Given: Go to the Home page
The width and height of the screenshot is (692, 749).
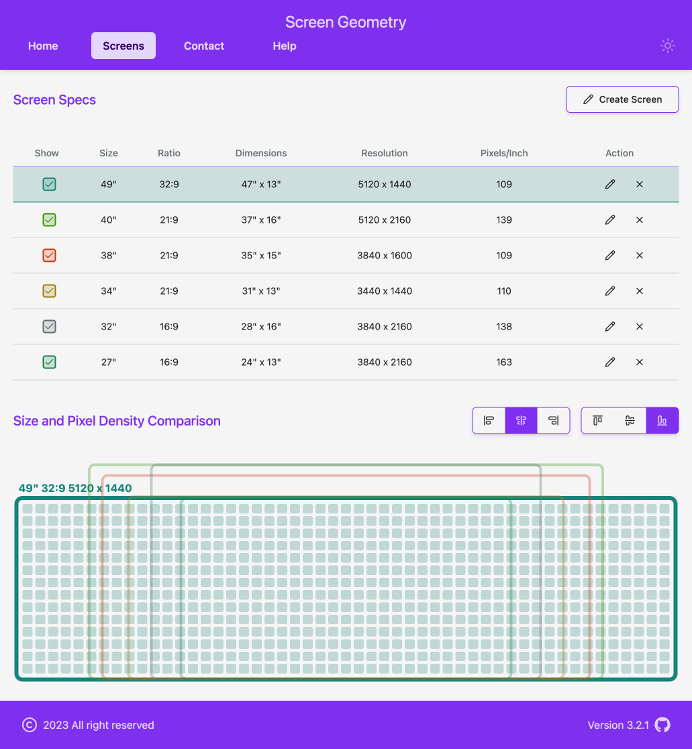Looking at the screenshot, I should point(43,46).
